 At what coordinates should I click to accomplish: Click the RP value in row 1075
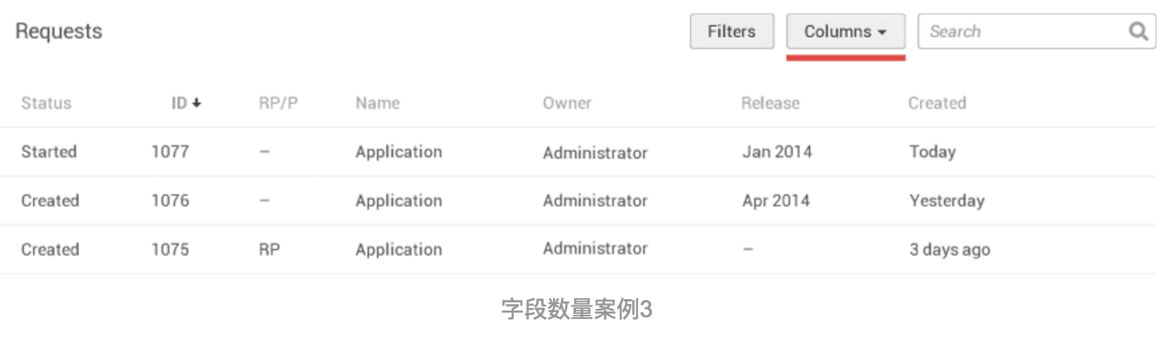point(269,249)
